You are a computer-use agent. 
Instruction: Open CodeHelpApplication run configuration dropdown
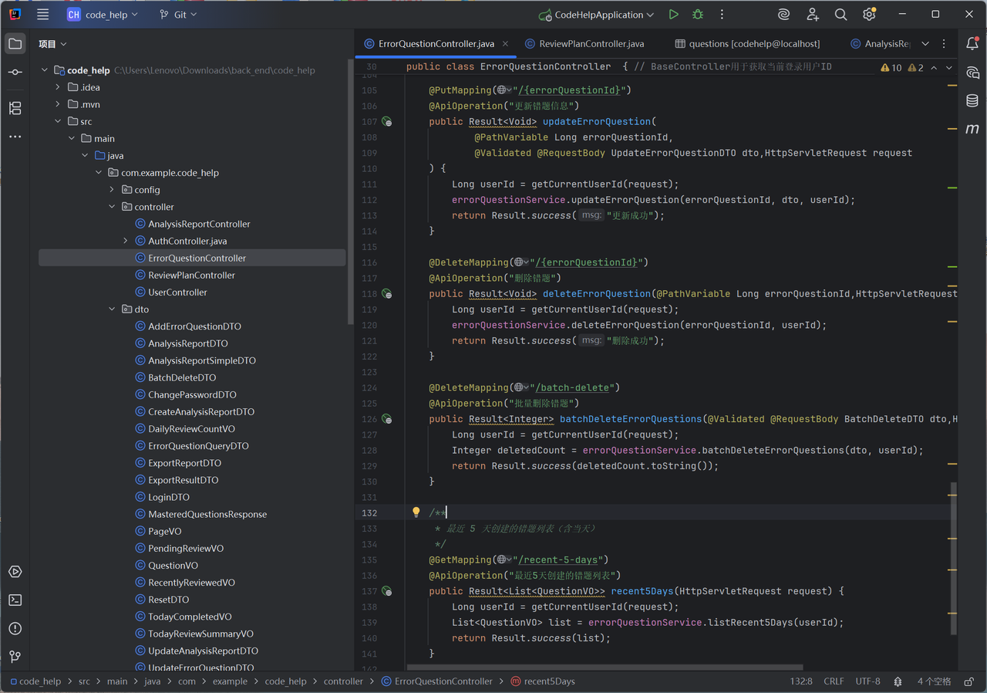[596, 15]
